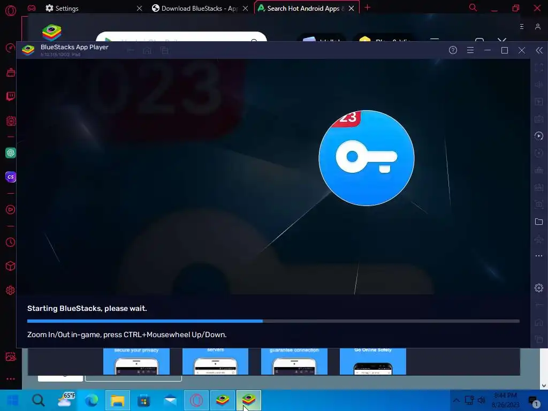
Task: Close the Search Hot Android Apps tab
Action: click(352, 8)
